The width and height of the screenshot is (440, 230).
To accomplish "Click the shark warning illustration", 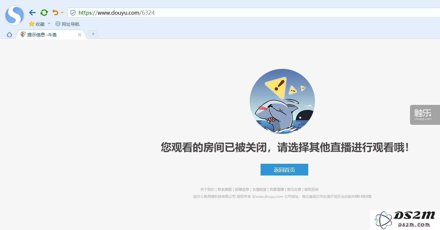I will pyautogui.click(x=282, y=101).
